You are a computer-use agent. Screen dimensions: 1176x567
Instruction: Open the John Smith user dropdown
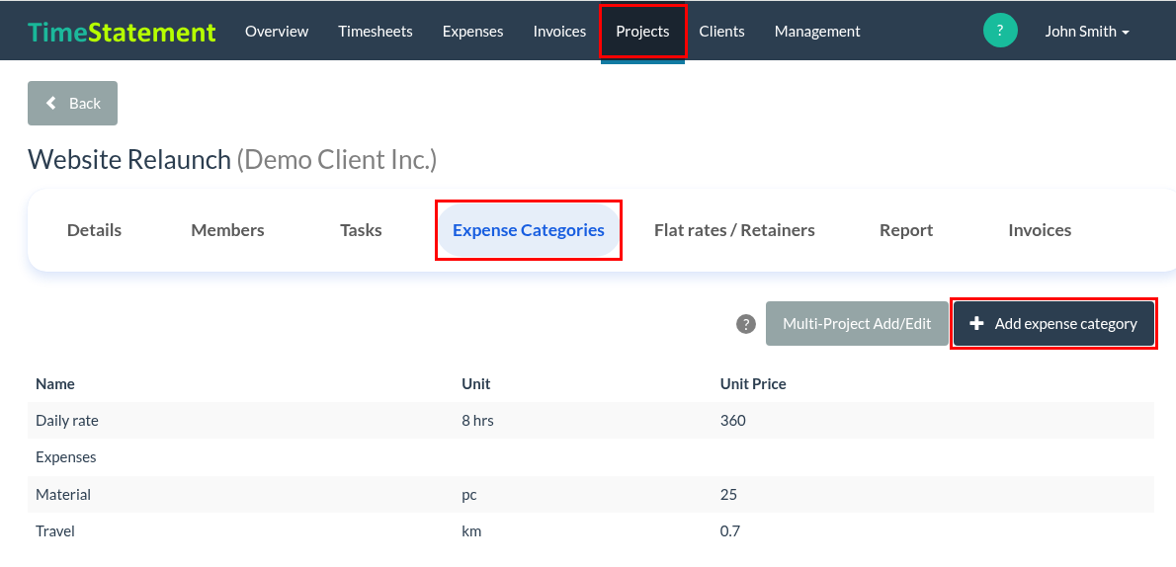[x=1087, y=32]
